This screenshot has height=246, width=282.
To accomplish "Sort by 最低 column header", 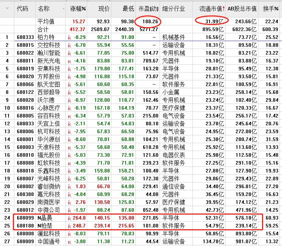I will tap(128, 9).
